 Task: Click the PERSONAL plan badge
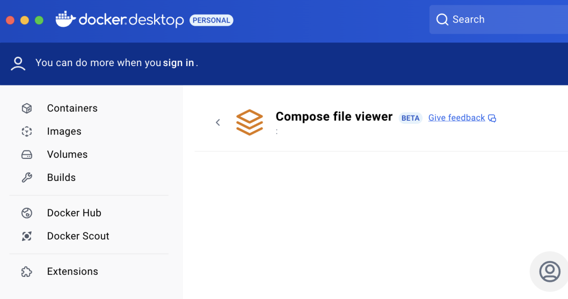(x=211, y=20)
